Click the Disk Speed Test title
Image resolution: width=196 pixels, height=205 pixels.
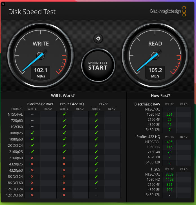[32, 12]
